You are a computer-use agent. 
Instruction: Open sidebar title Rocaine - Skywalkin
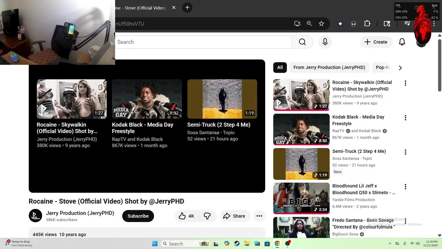click(x=362, y=86)
